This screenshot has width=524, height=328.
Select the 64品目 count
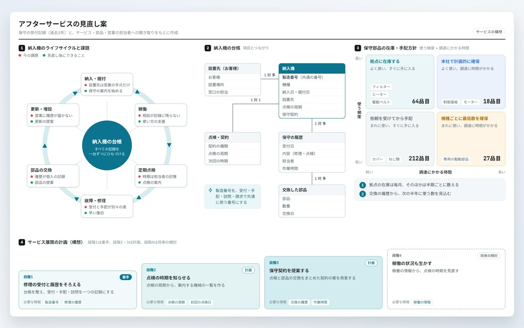tap(421, 101)
